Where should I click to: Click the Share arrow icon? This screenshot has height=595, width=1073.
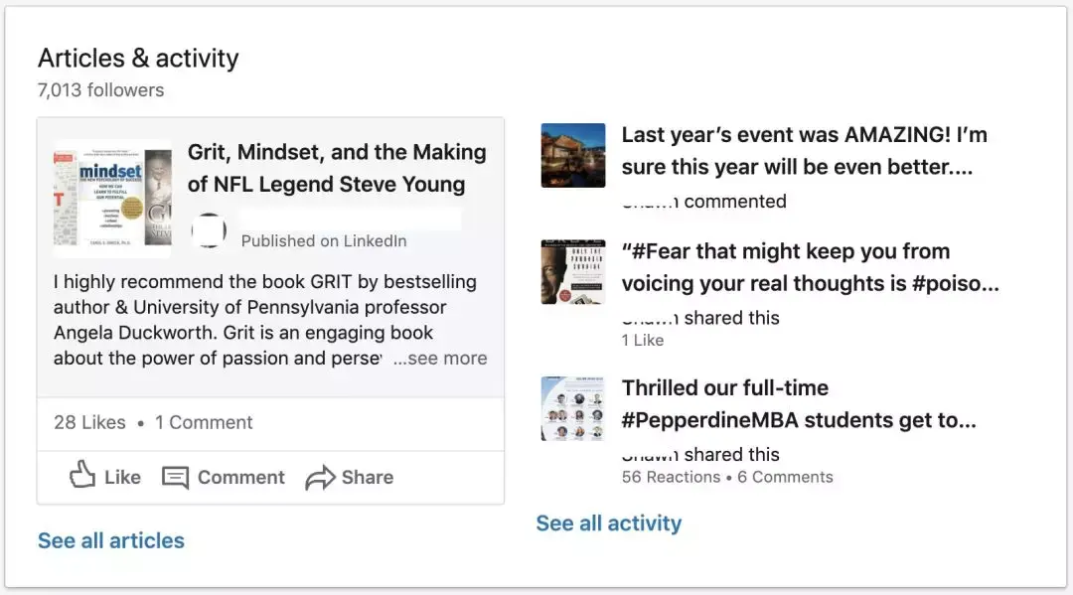coord(320,478)
